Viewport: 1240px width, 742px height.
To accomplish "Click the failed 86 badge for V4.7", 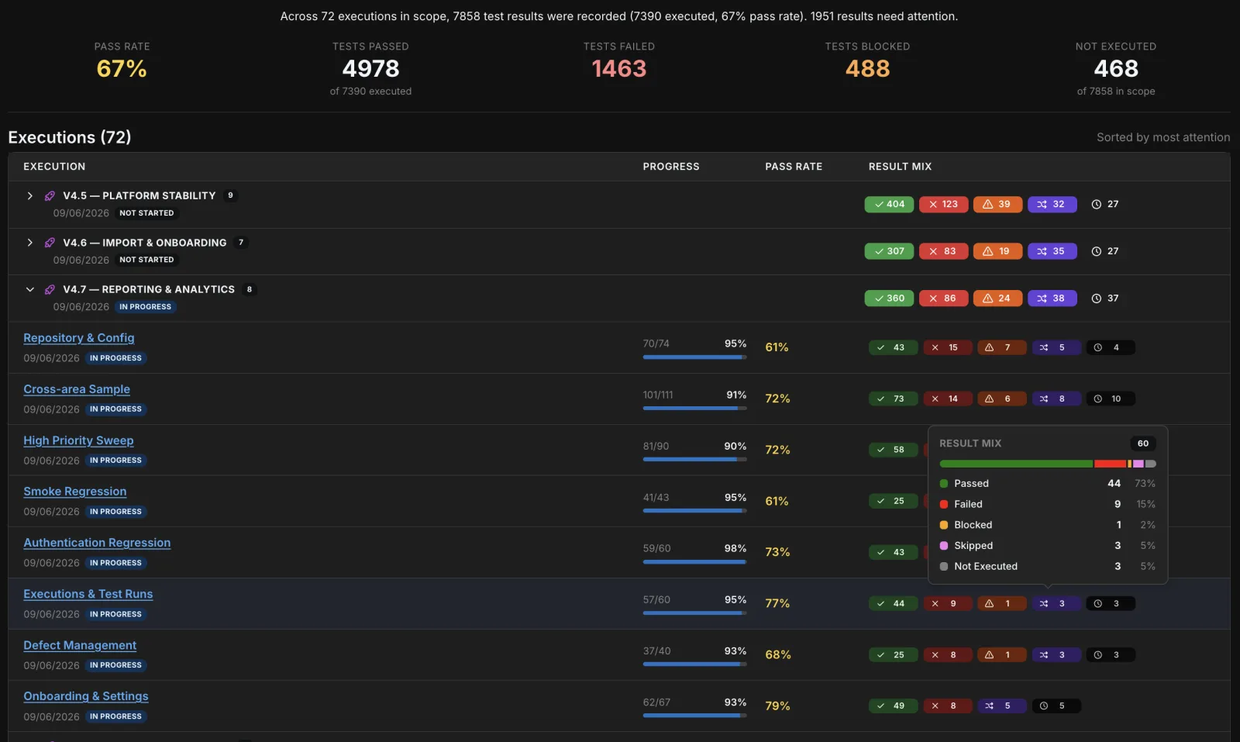I will click(943, 299).
